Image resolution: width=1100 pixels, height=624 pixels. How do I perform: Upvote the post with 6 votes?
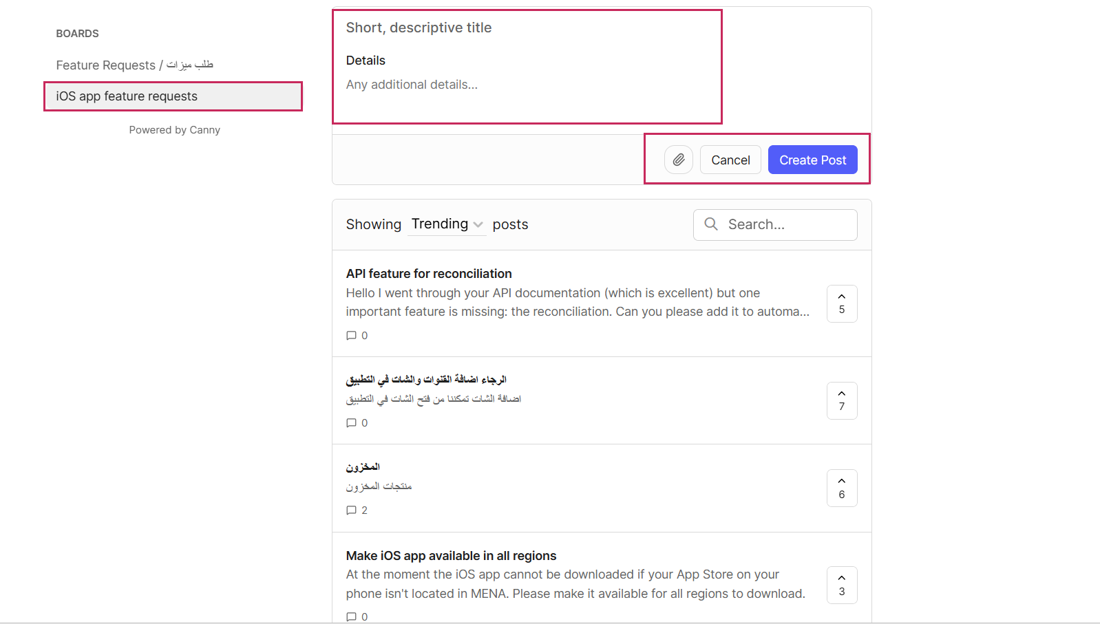point(841,488)
